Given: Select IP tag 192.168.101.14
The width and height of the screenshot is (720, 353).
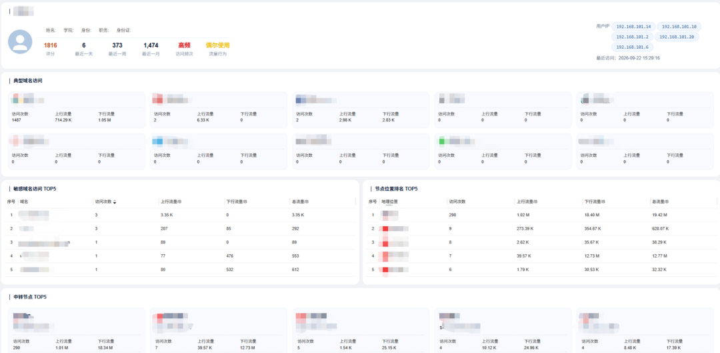Looking at the screenshot, I should (634, 27).
